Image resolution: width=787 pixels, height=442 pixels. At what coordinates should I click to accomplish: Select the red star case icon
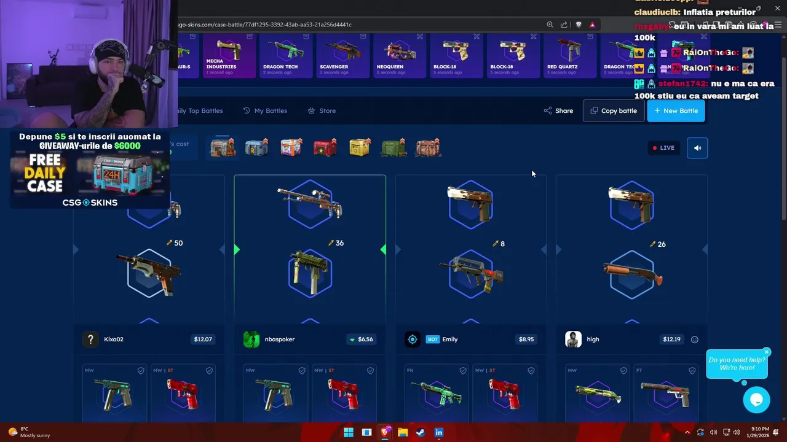coord(325,148)
